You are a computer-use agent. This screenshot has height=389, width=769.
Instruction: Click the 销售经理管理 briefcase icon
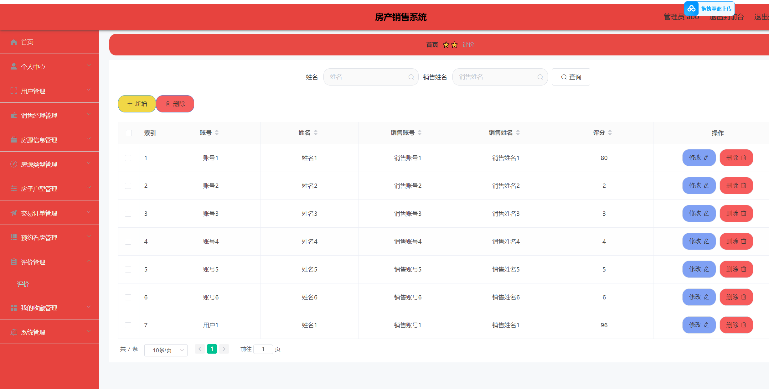[14, 115]
